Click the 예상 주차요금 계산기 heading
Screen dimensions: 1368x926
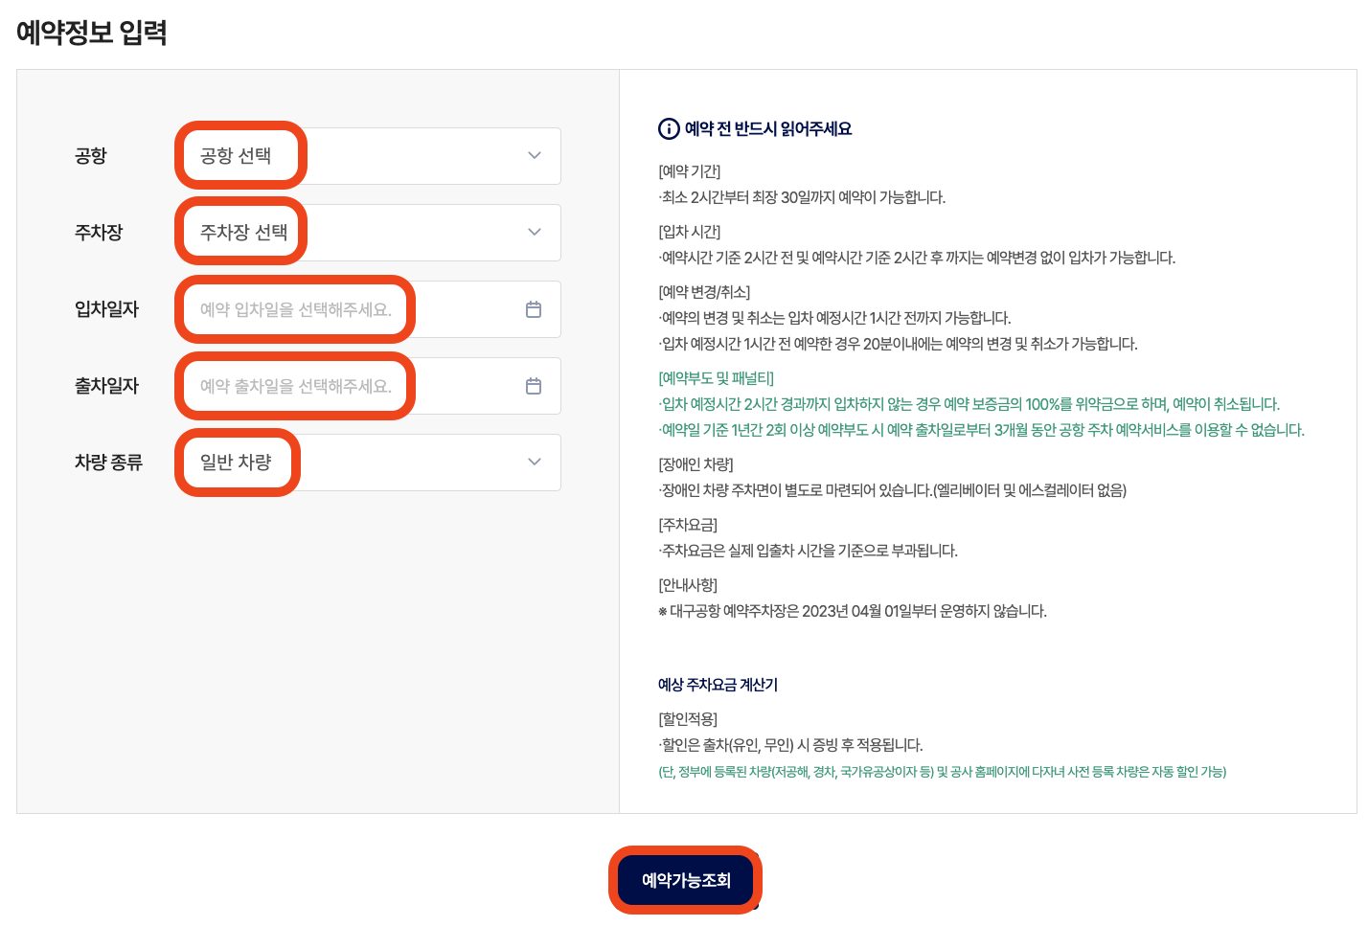(x=715, y=685)
